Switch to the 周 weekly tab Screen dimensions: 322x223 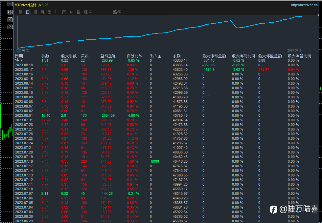coord(35,12)
